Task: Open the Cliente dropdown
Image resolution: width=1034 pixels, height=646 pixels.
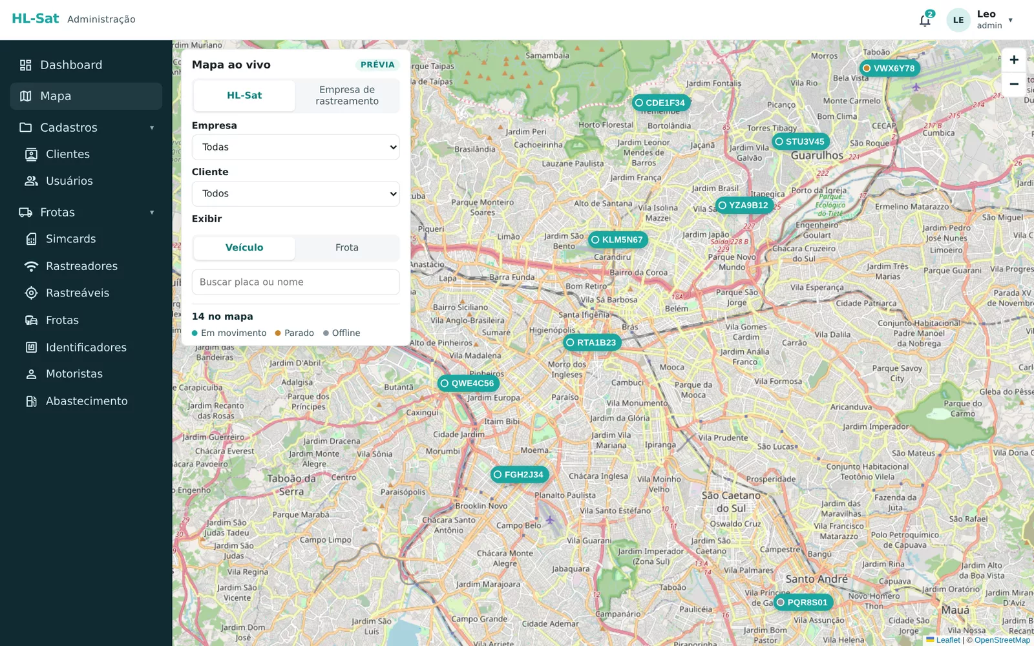Action: click(296, 194)
